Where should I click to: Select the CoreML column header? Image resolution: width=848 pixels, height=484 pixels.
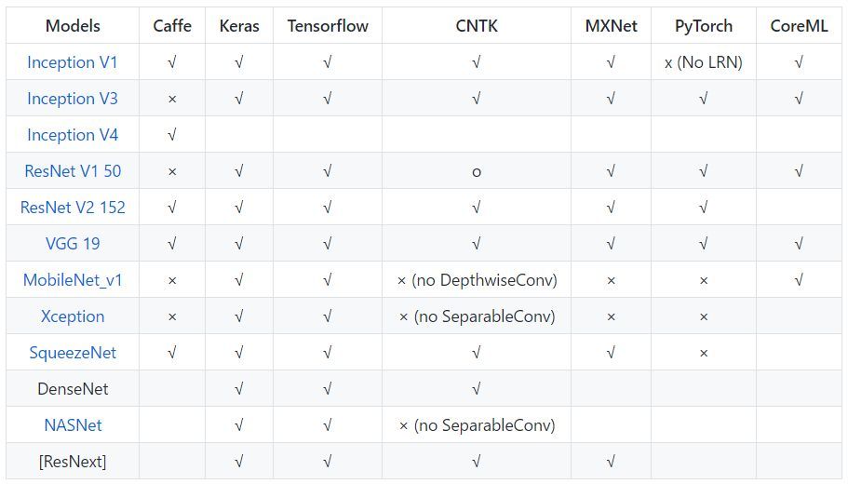click(x=799, y=26)
